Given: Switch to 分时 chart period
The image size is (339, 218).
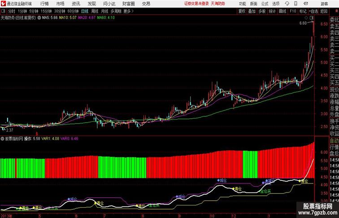Looking at the screenshot, I should tap(12, 11).
